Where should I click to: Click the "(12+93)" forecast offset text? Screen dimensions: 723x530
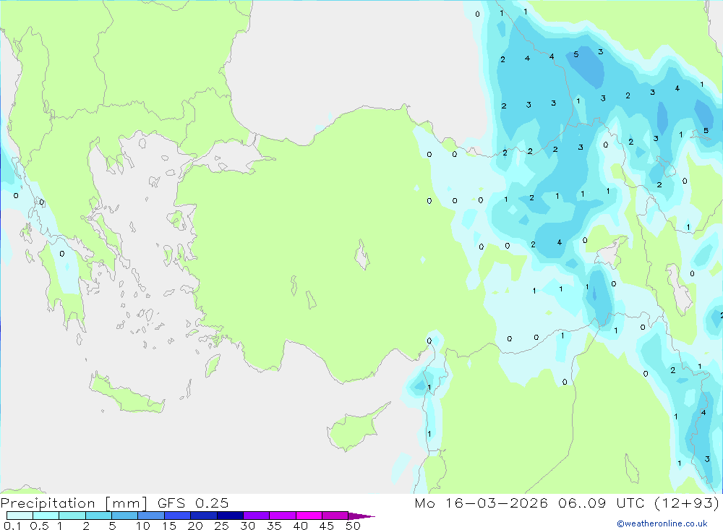click(687, 503)
